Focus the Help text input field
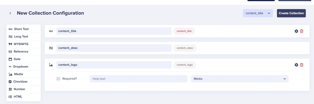Screen dimensions: 314x104 (138, 79)
